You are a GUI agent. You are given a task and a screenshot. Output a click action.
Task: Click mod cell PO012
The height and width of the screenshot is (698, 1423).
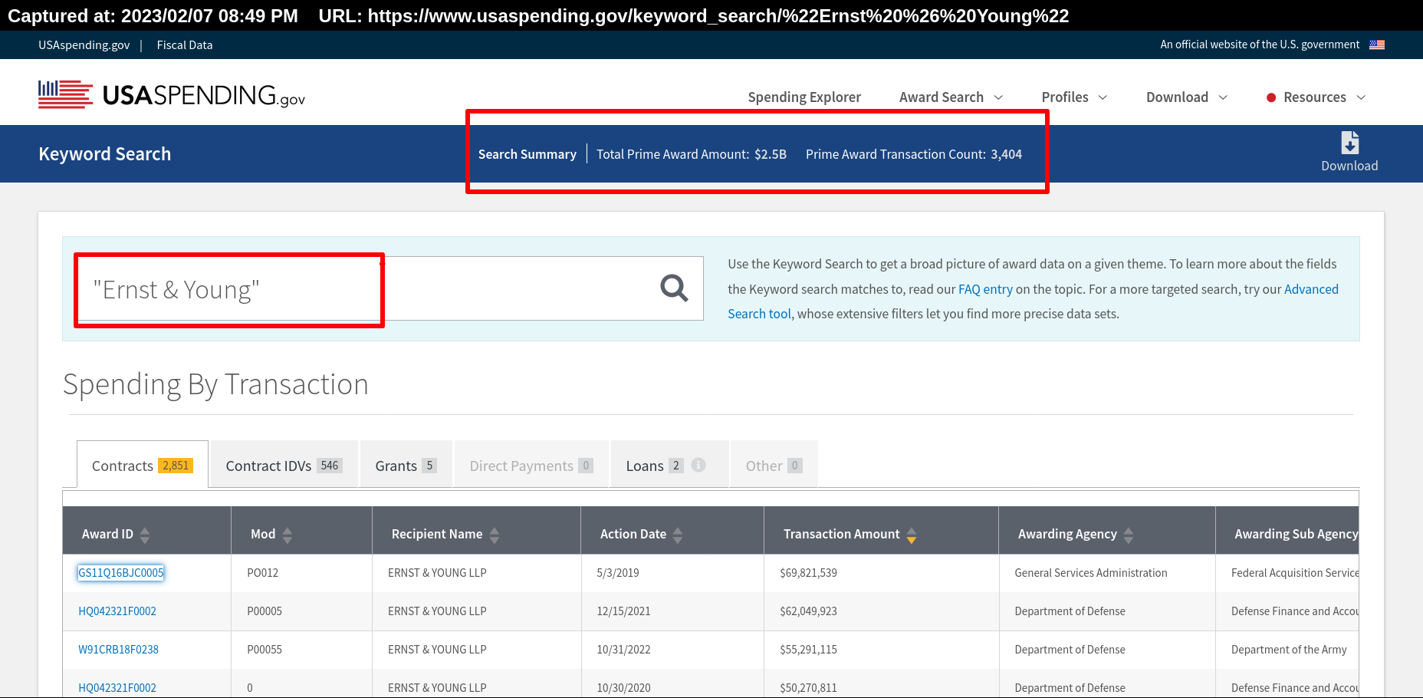click(263, 573)
